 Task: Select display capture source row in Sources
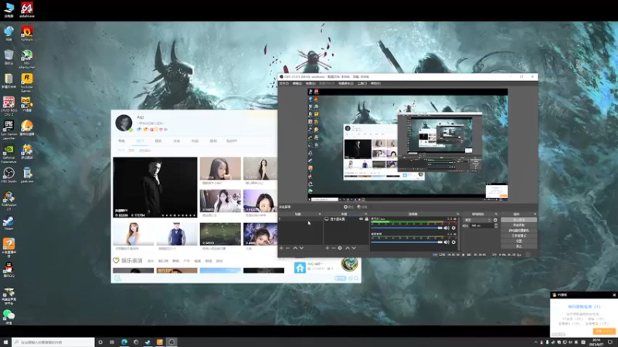pos(346,219)
